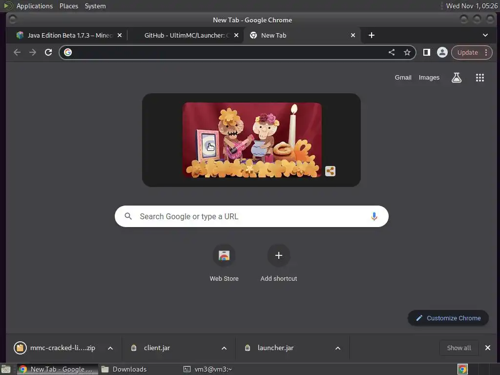Start voice search with the microphone
The width and height of the screenshot is (500, 375).
coord(374,216)
